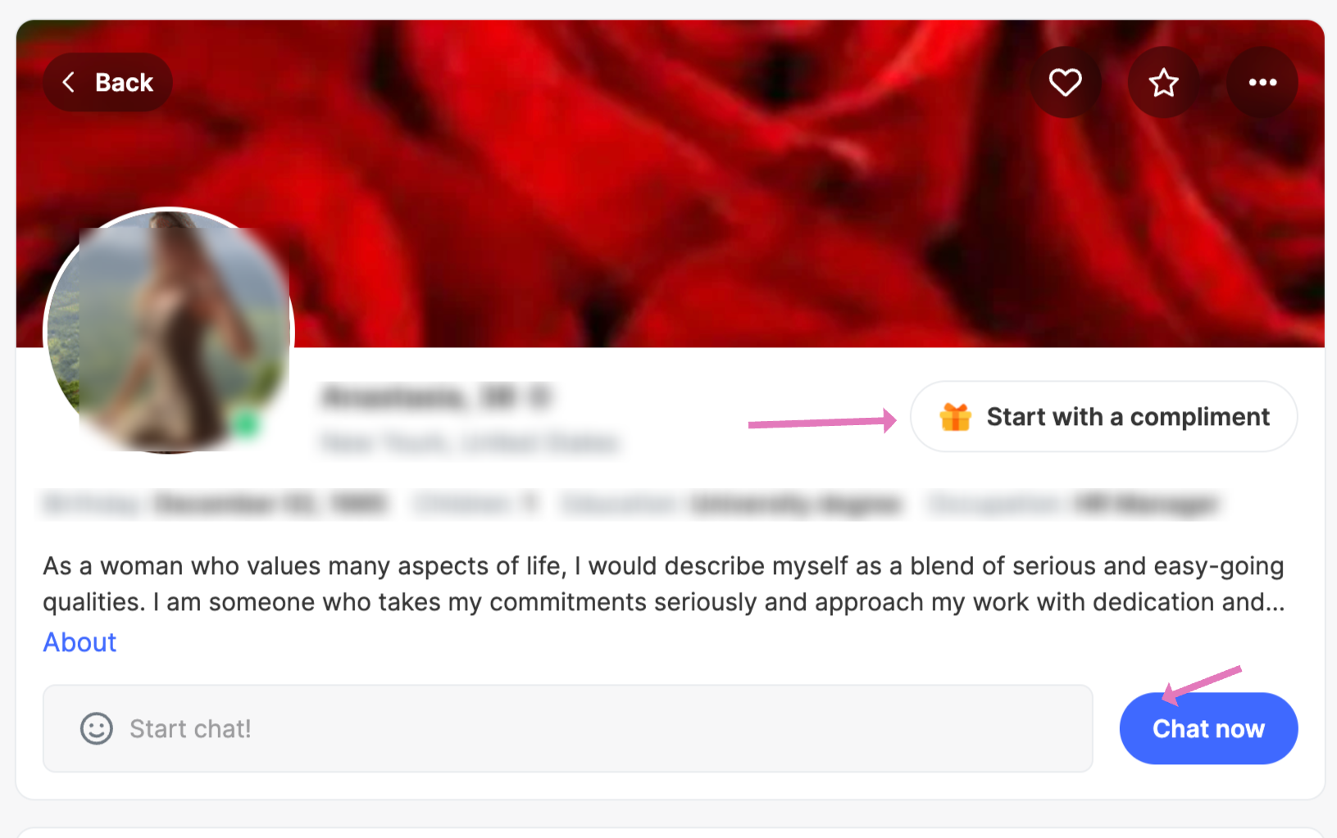The height and width of the screenshot is (838, 1337).
Task: Click the location text under the name
Action: click(x=471, y=442)
